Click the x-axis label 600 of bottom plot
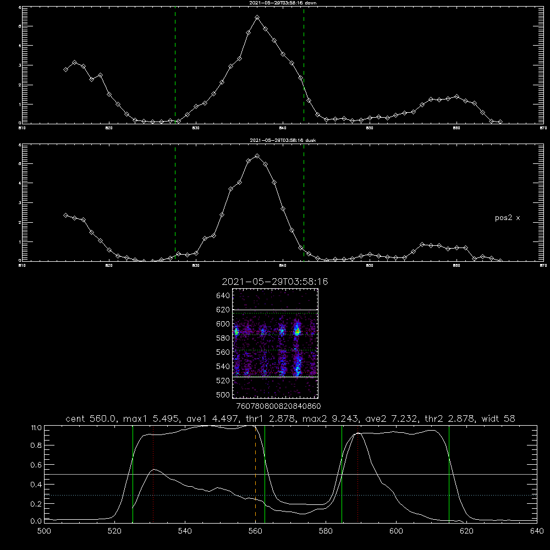 396,531
